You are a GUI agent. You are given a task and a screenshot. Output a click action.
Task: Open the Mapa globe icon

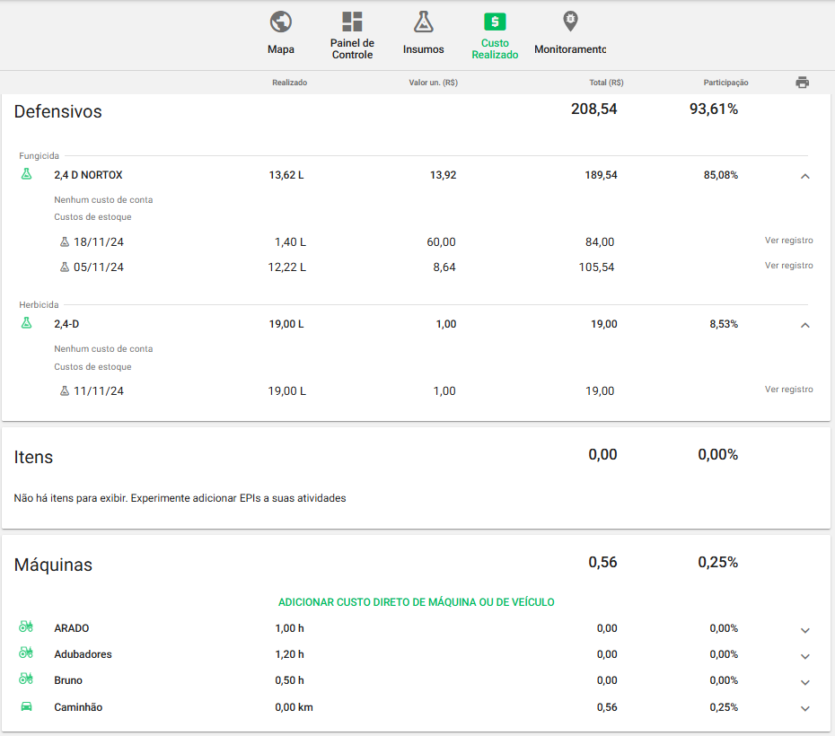281,22
